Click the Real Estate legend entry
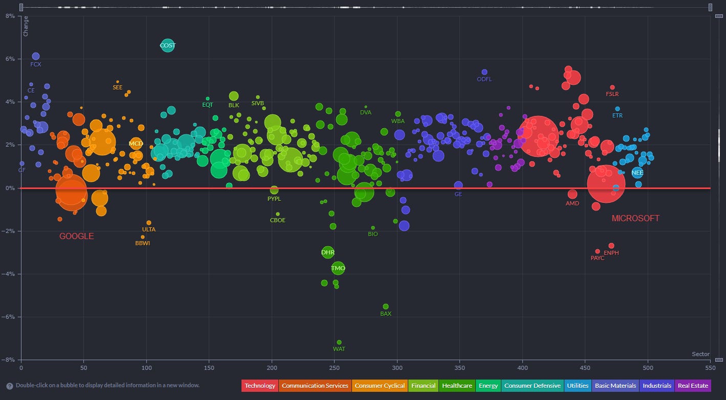The height and width of the screenshot is (400, 726). click(x=692, y=386)
